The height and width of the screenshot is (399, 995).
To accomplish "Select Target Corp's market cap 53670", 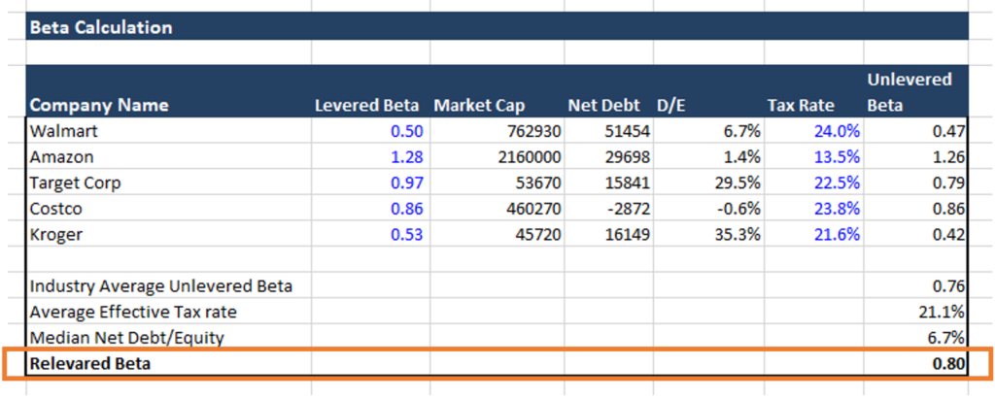I will pyautogui.click(x=497, y=183).
